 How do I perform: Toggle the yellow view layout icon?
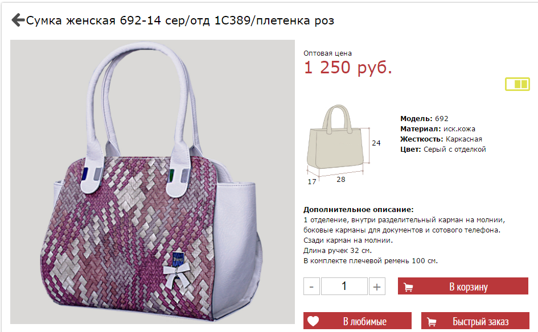point(518,84)
